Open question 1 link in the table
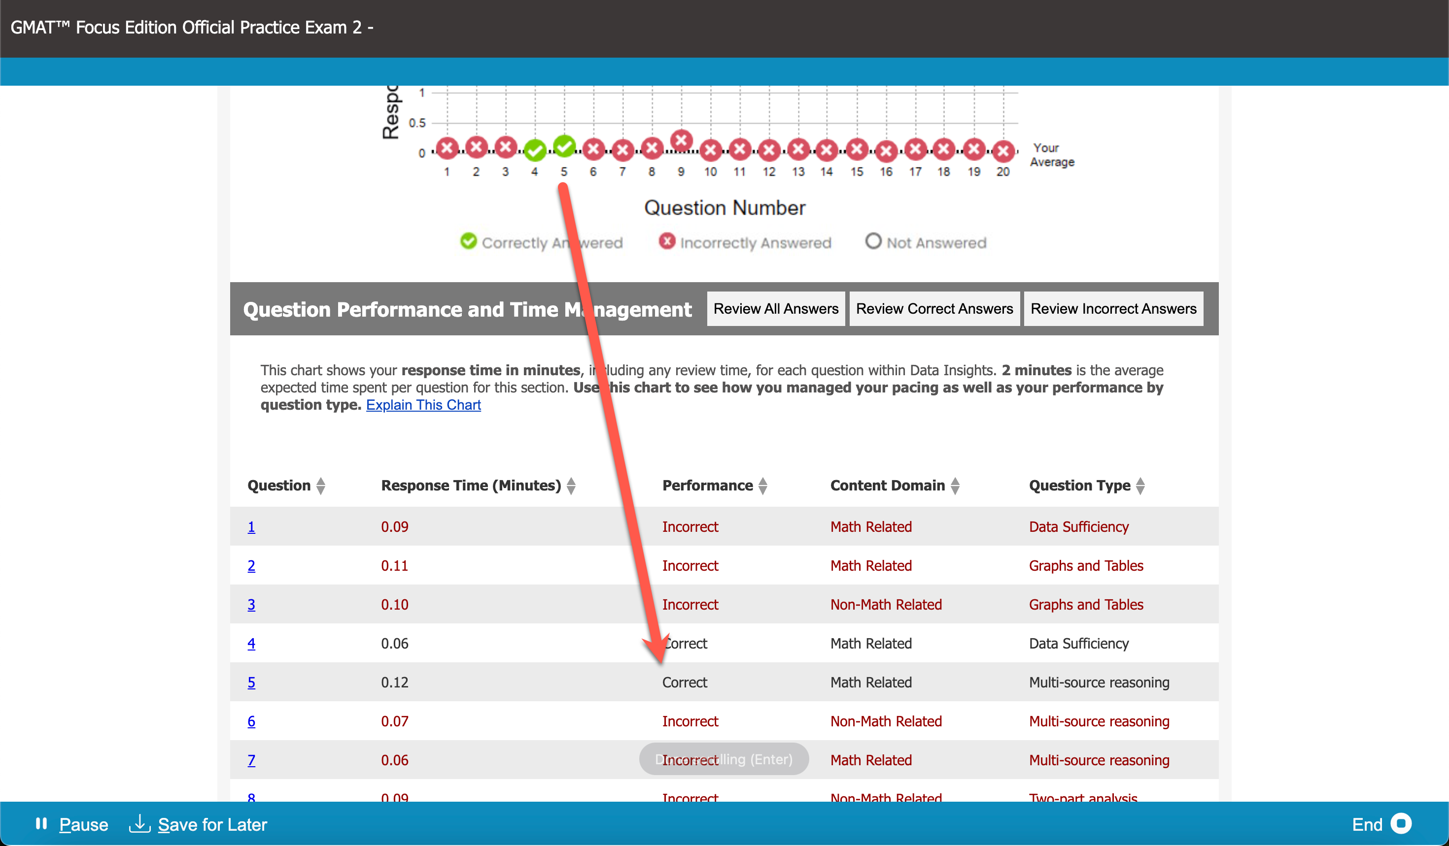This screenshot has height=846, width=1449. 251,527
